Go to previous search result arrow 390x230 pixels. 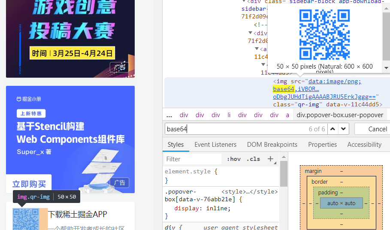(x=333, y=129)
